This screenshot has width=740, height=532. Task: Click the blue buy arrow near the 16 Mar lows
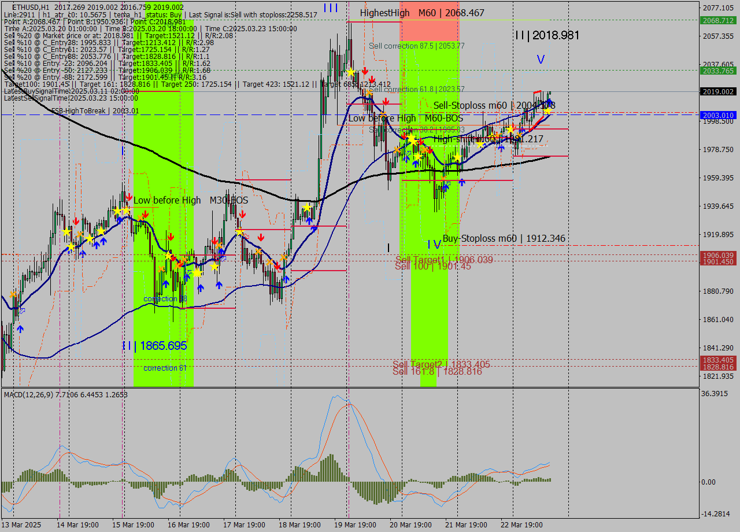pyautogui.click(x=166, y=284)
